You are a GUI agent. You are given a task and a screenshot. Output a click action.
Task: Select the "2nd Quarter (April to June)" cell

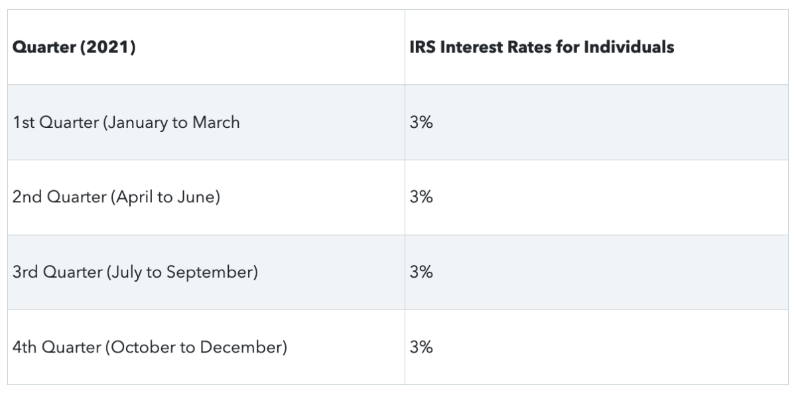tap(116, 197)
